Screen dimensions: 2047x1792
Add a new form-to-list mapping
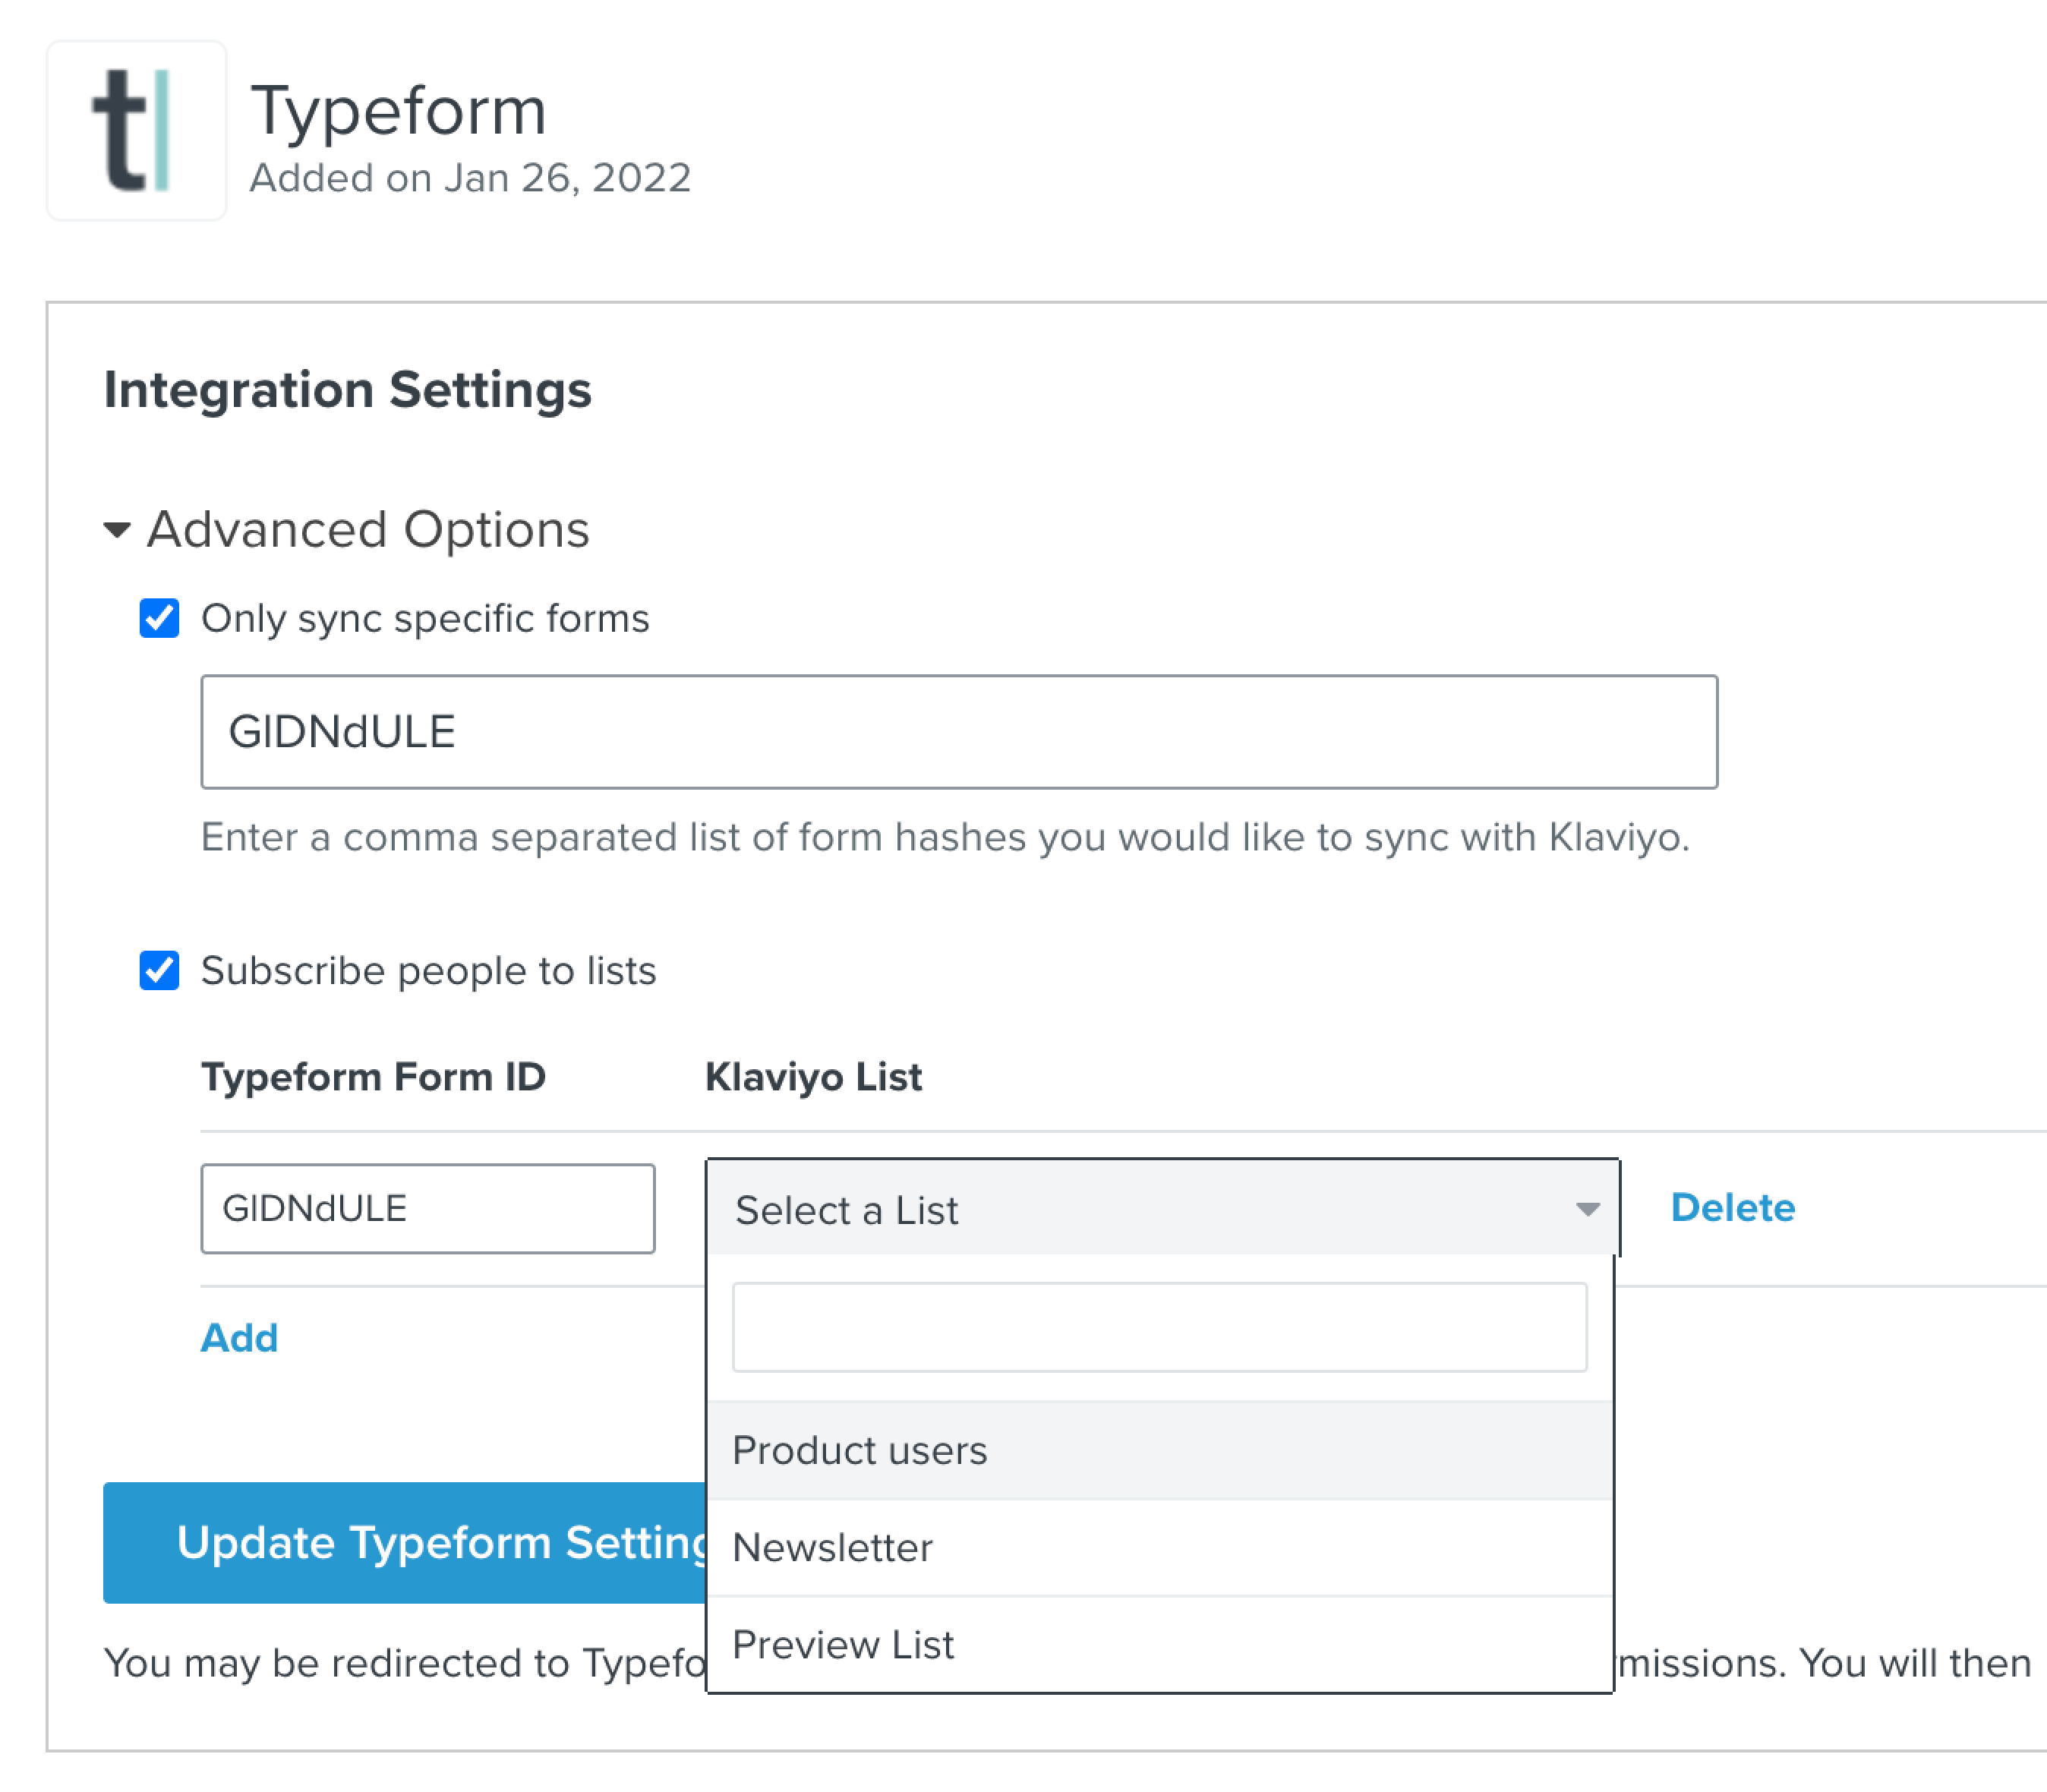click(239, 1337)
